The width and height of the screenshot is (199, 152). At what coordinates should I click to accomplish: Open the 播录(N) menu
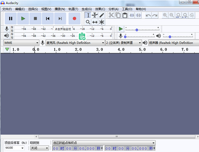pos(60,9)
